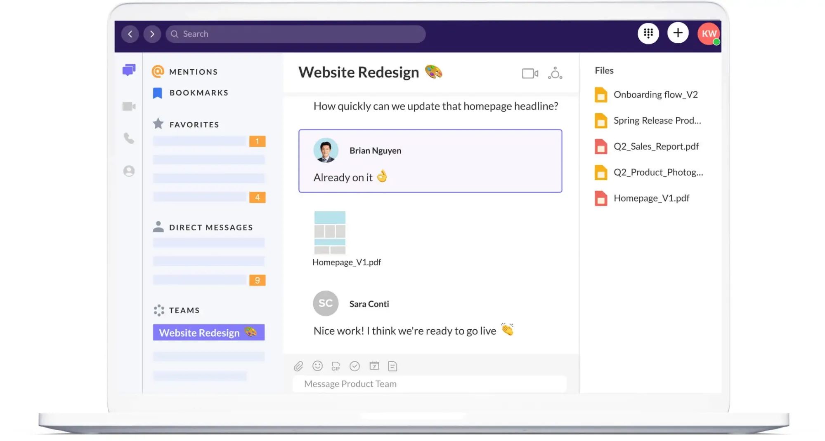Click the paperclip attach file icon
This screenshot has height=441, width=825.
(x=298, y=366)
